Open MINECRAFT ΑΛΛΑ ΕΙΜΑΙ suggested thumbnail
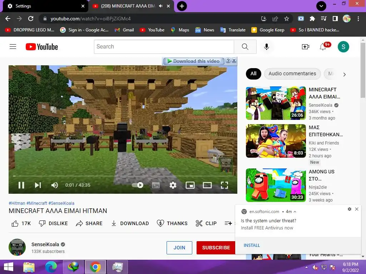The image size is (366, 274). 276,103
